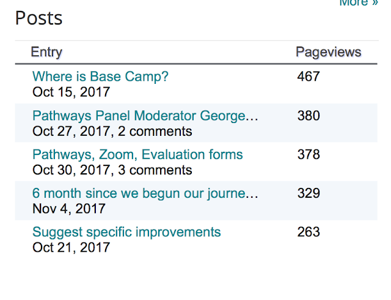This screenshot has height=300, width=391.
Task: Select the 378 pageviews value
Action: [x=309, y=154]
